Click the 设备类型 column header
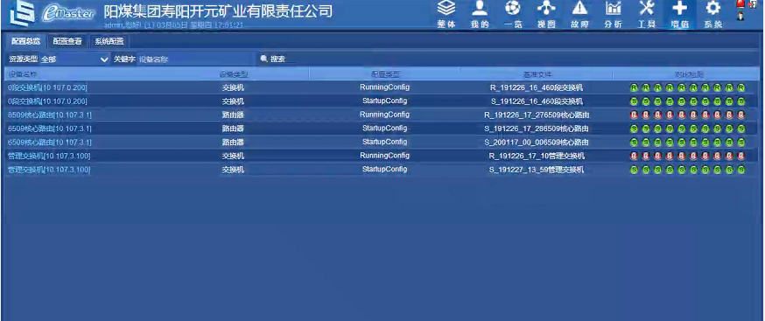This screenshot has width=765, height=321. pyautogui.click(x=234, y=74)
